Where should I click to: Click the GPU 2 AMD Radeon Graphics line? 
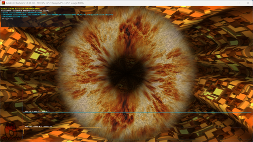click(x=15, y=17)
